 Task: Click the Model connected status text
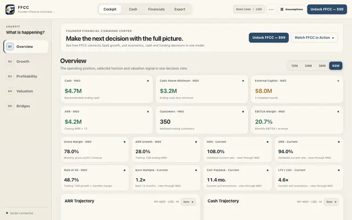(21, 213)
